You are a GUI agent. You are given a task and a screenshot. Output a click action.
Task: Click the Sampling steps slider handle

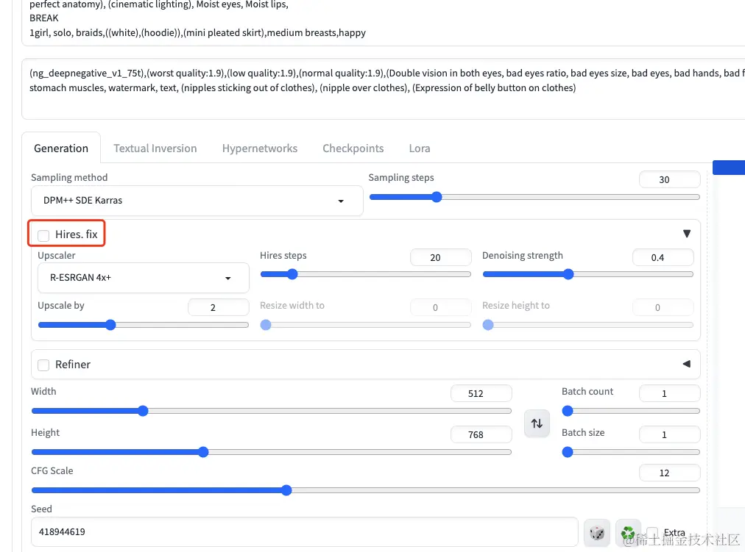[x=437, y=197]
